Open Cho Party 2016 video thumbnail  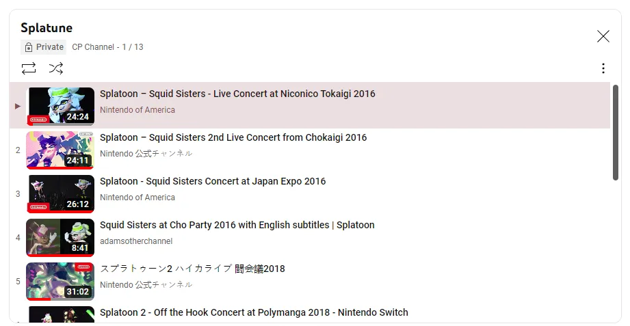[x=60, y=238]
